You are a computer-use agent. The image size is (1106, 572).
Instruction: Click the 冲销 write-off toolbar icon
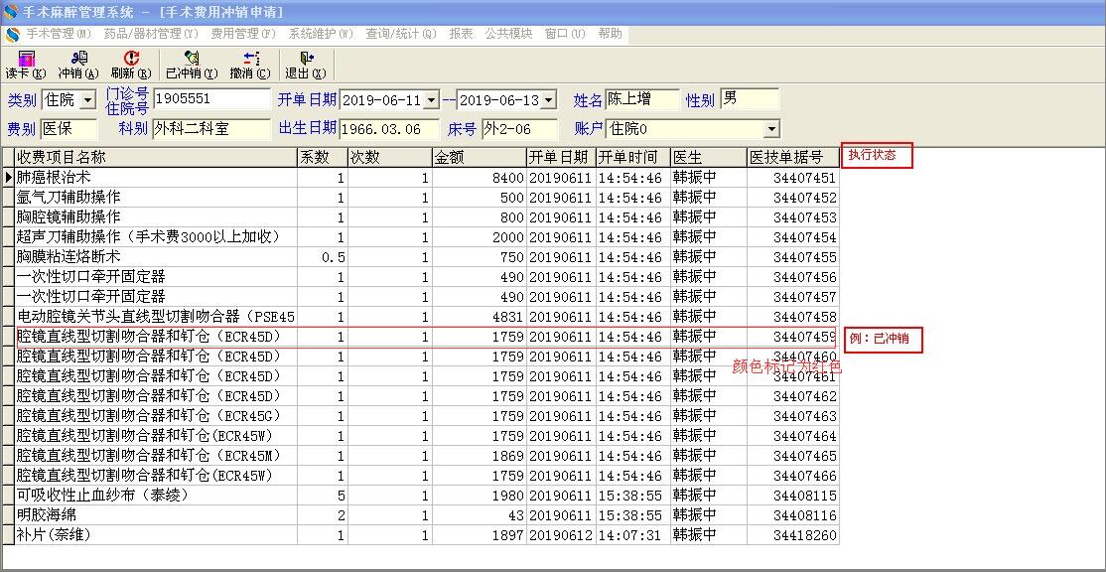pyautogui.click(x=78, y=65)
